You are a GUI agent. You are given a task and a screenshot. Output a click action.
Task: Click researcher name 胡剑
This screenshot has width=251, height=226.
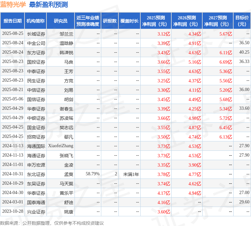click(68, 99)
